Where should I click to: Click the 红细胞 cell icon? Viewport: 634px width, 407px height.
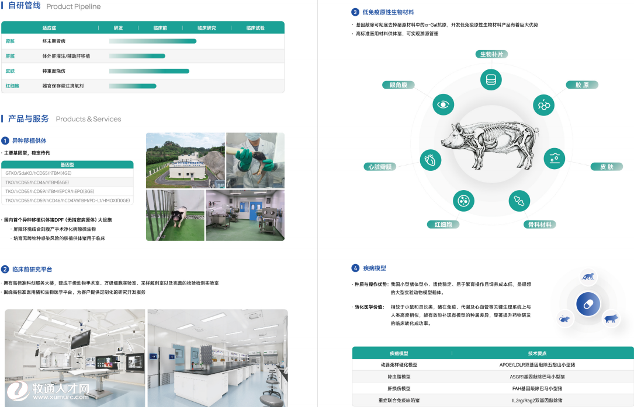tap(464, 201)
